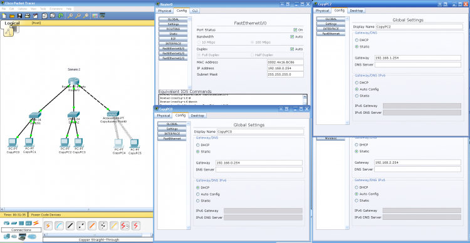Select Auto Config IPv6 option in CopyPC0 window

(198, 194)
